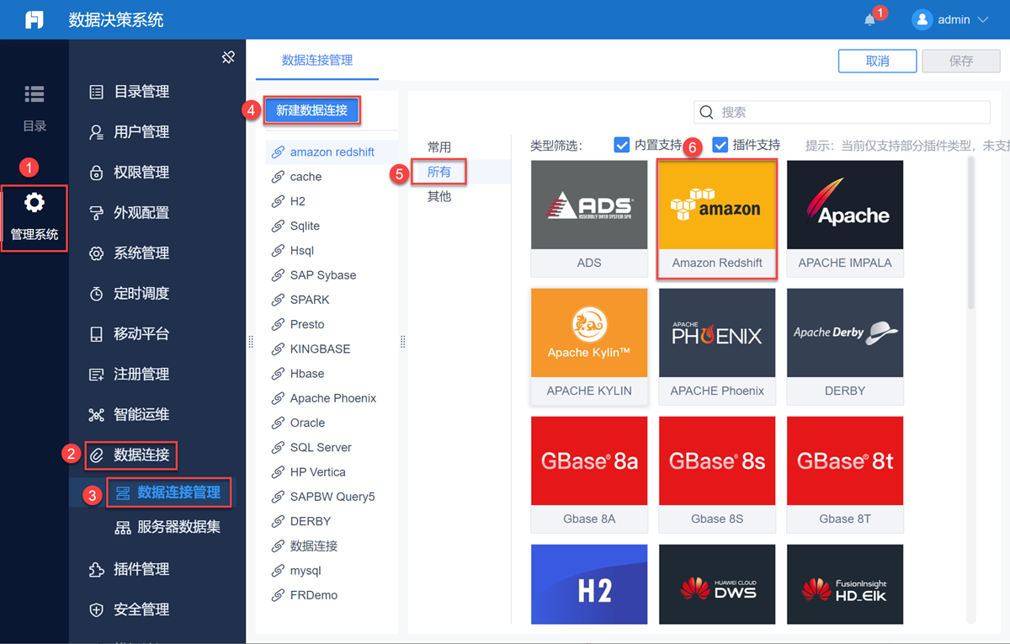Click the 安全管理 shield icon

(96, 610)
